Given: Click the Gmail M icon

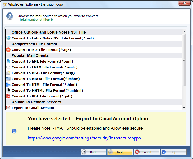Looking at the screenshot, I should coord(8,108).
